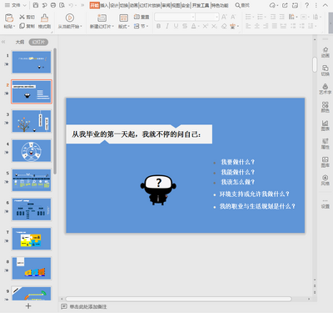Toggle align text right
The height and width of the screenshot is (313, 333).
point(266,26)
